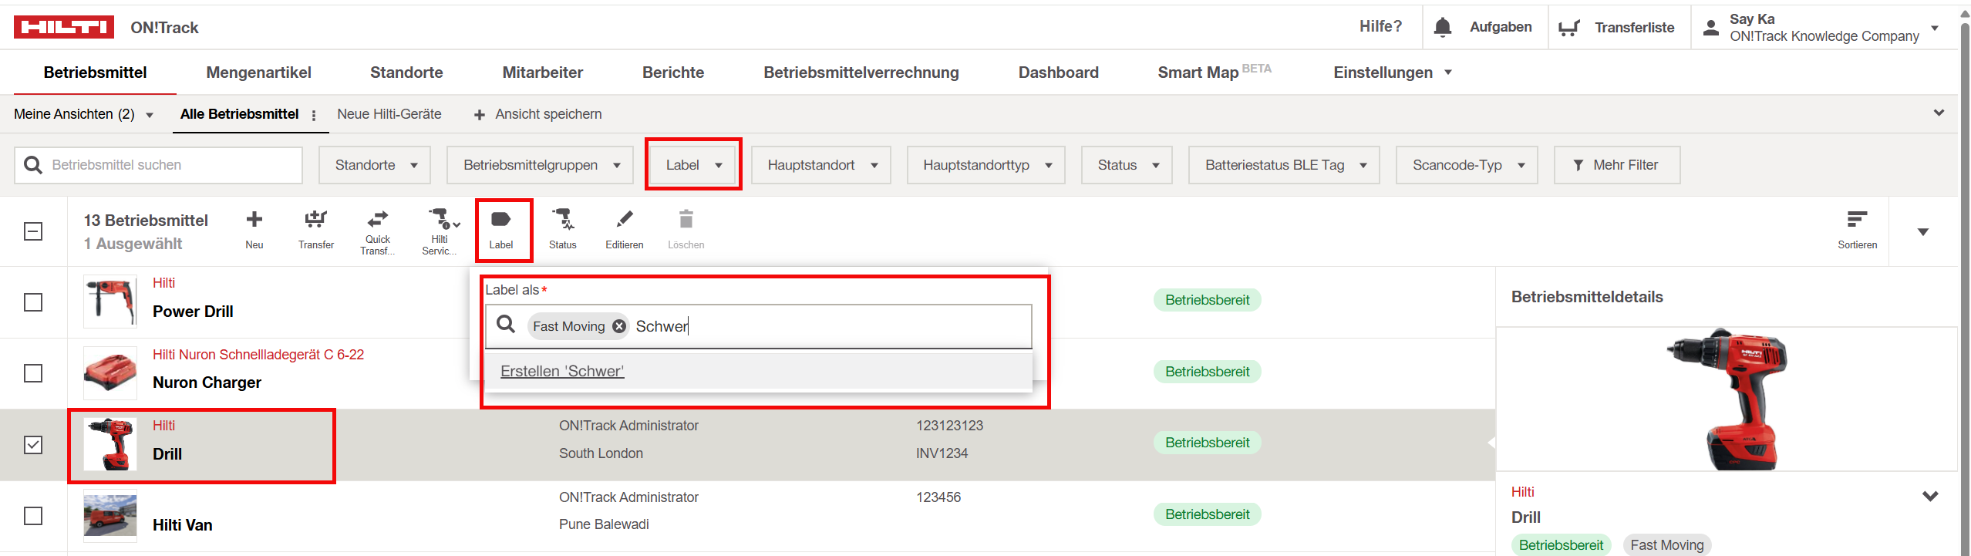Click the Löschen trash icon
Screen dimensions: 1971x556
point(686,220)
